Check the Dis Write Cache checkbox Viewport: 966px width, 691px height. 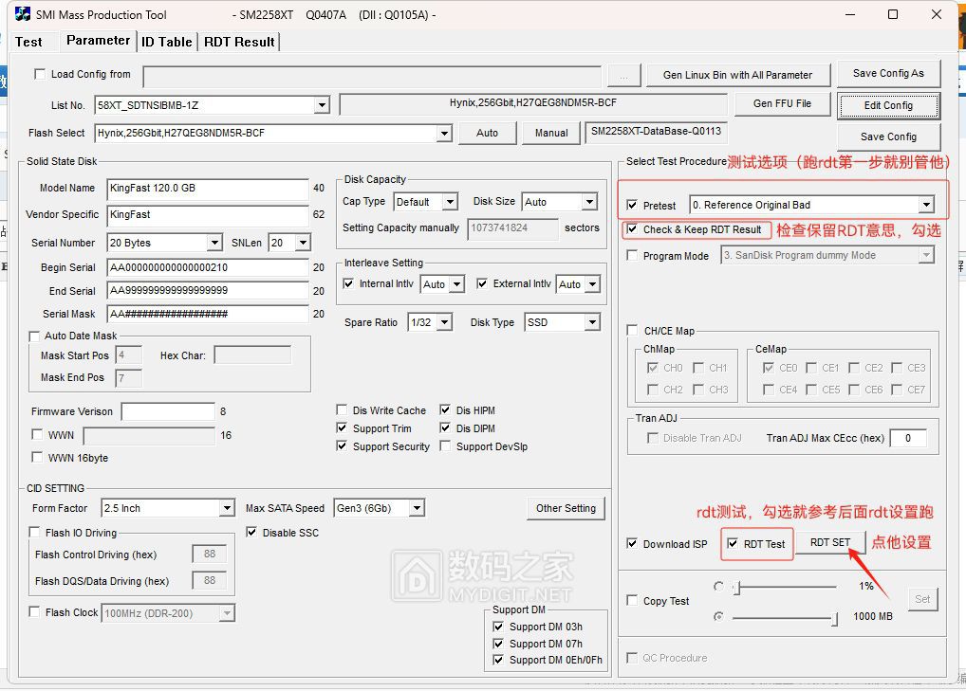pos(342,409)
